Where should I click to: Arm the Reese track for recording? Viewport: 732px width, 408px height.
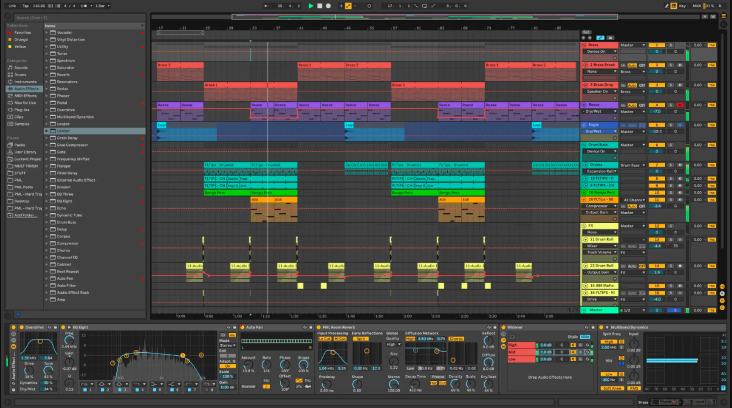coord(680,105)
